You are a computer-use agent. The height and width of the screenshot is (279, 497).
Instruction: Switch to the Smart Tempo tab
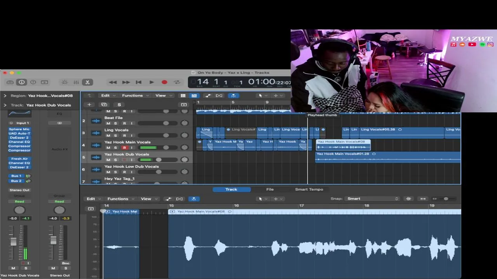(309, 189)
